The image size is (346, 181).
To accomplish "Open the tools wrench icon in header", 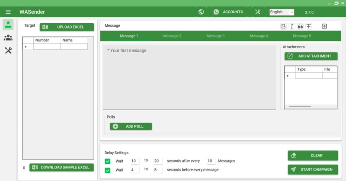I will coord(257,12).
